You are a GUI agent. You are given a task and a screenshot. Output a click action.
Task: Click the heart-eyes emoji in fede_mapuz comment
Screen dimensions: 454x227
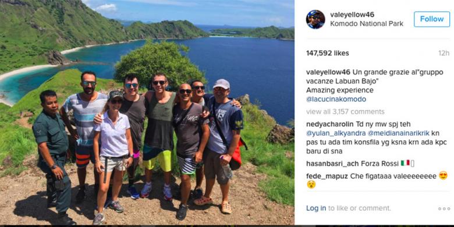tap(443, 175)
